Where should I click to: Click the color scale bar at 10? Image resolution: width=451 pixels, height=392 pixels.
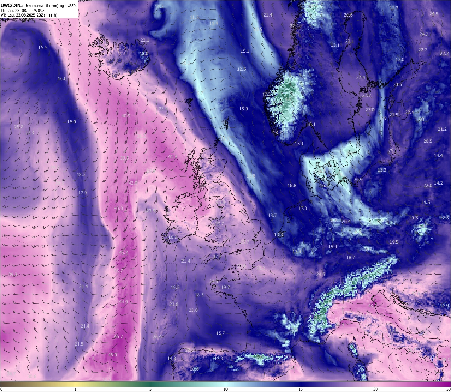(225, 384)
